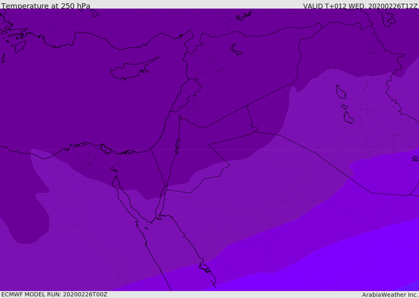This screenshot has height=298, width=419.
Task: Click the "Temperature at 250 hPa" title
Action: (46, 6)
